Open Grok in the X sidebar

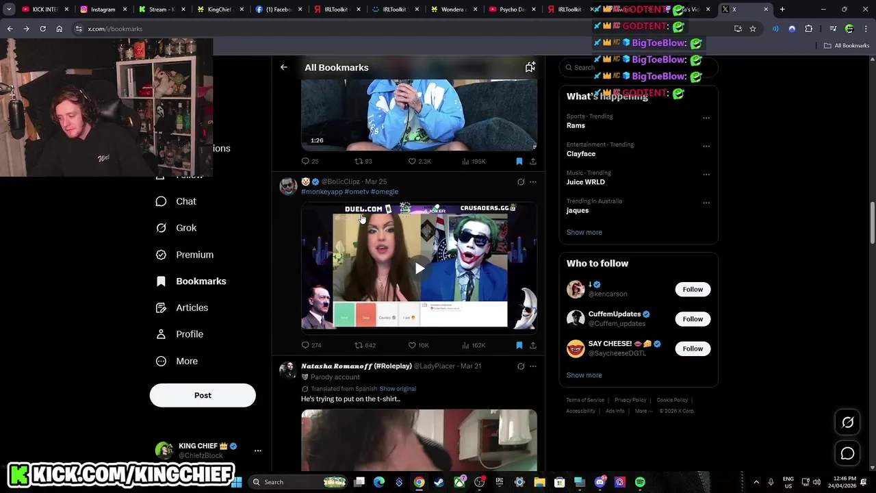coord(176,228)
